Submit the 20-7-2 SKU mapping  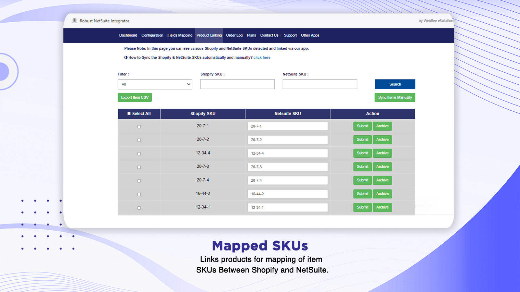[362, 140]
